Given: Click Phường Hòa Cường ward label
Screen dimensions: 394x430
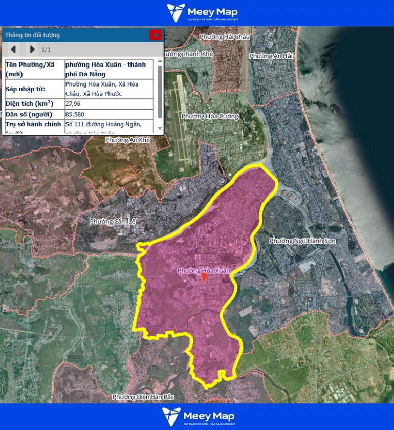Looking at the screenshot, I should [x=210, y=116].
